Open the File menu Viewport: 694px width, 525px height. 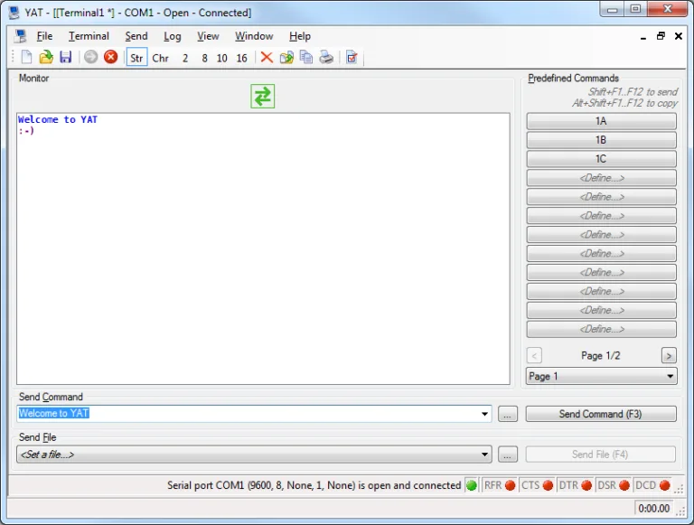pos(44,36)
